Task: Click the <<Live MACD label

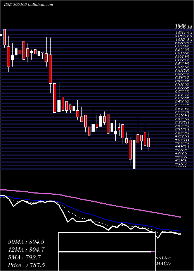Action: (163, 261)
